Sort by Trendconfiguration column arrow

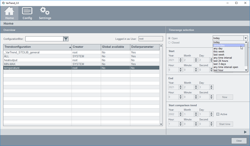click(70, 47)
